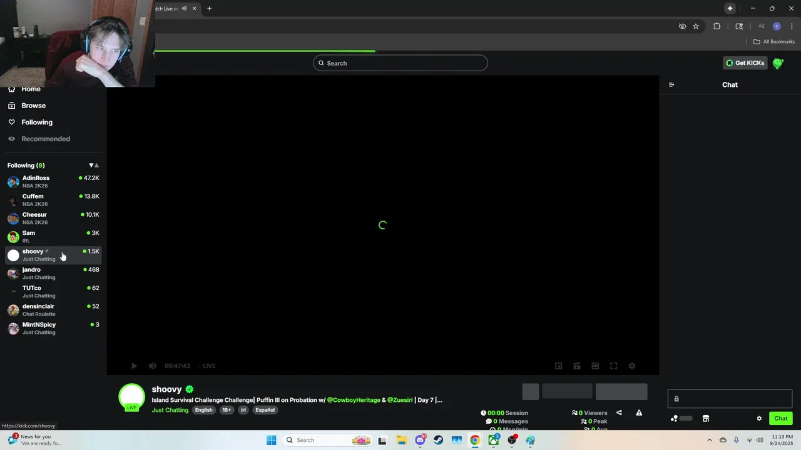The image size is (801, 450).
Task: Click the Get KICKs button
Action: [x=745, y=63]
